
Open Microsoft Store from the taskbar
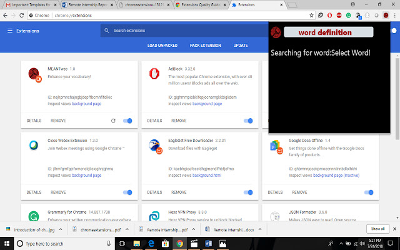tap(165, 244)
